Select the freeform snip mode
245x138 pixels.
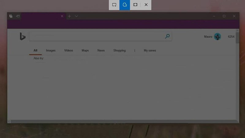[x=125, y=5]
